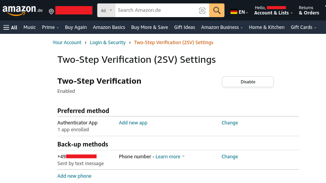326x183 pixels.
Task: Open the Amazon Basics nav item
Action: click(109, 27)
